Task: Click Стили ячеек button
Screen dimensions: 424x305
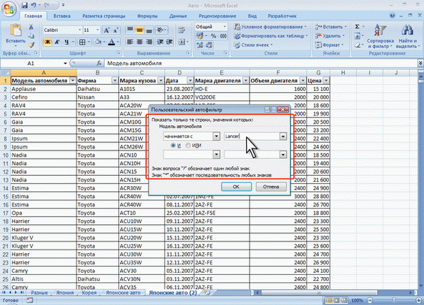Action: 254,45
